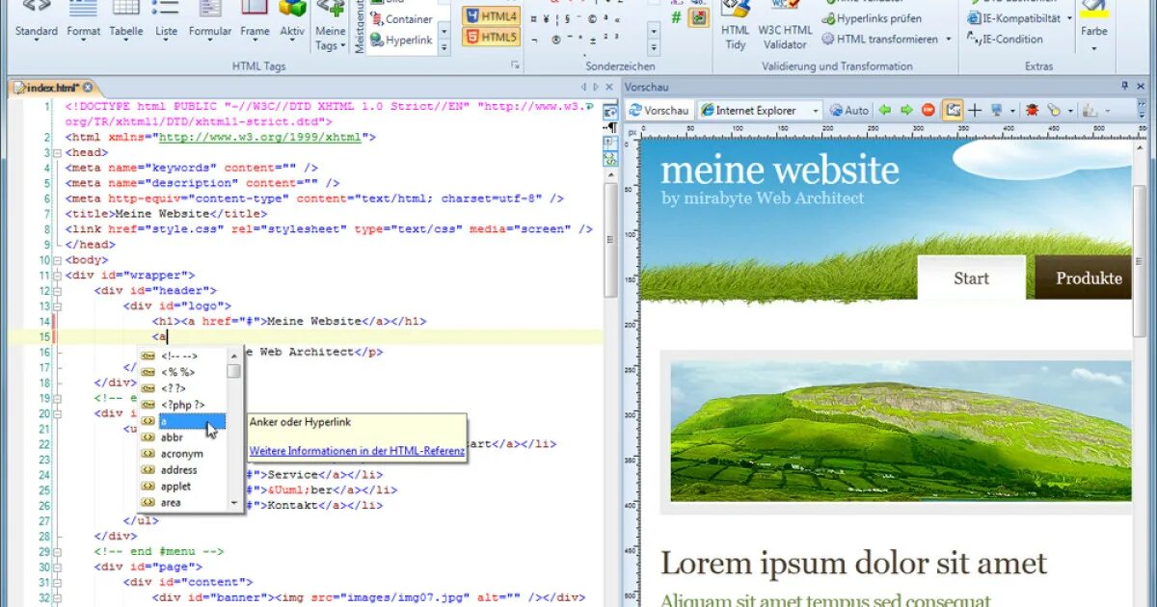The height and width of the screenshot is (607, 1157).
Task: Collapse the div page fold on line 30
Action: pos(57,567)
